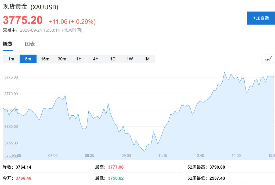Click the price peak near 13:40 on chart

[224, 72]
